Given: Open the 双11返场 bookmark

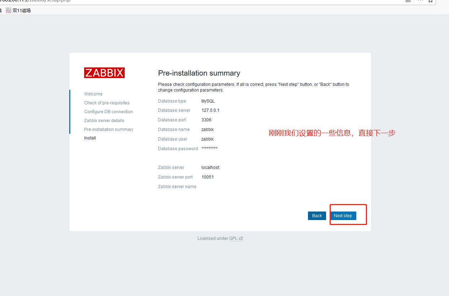Looking at the screenshot, I should (x=18, y=10).
